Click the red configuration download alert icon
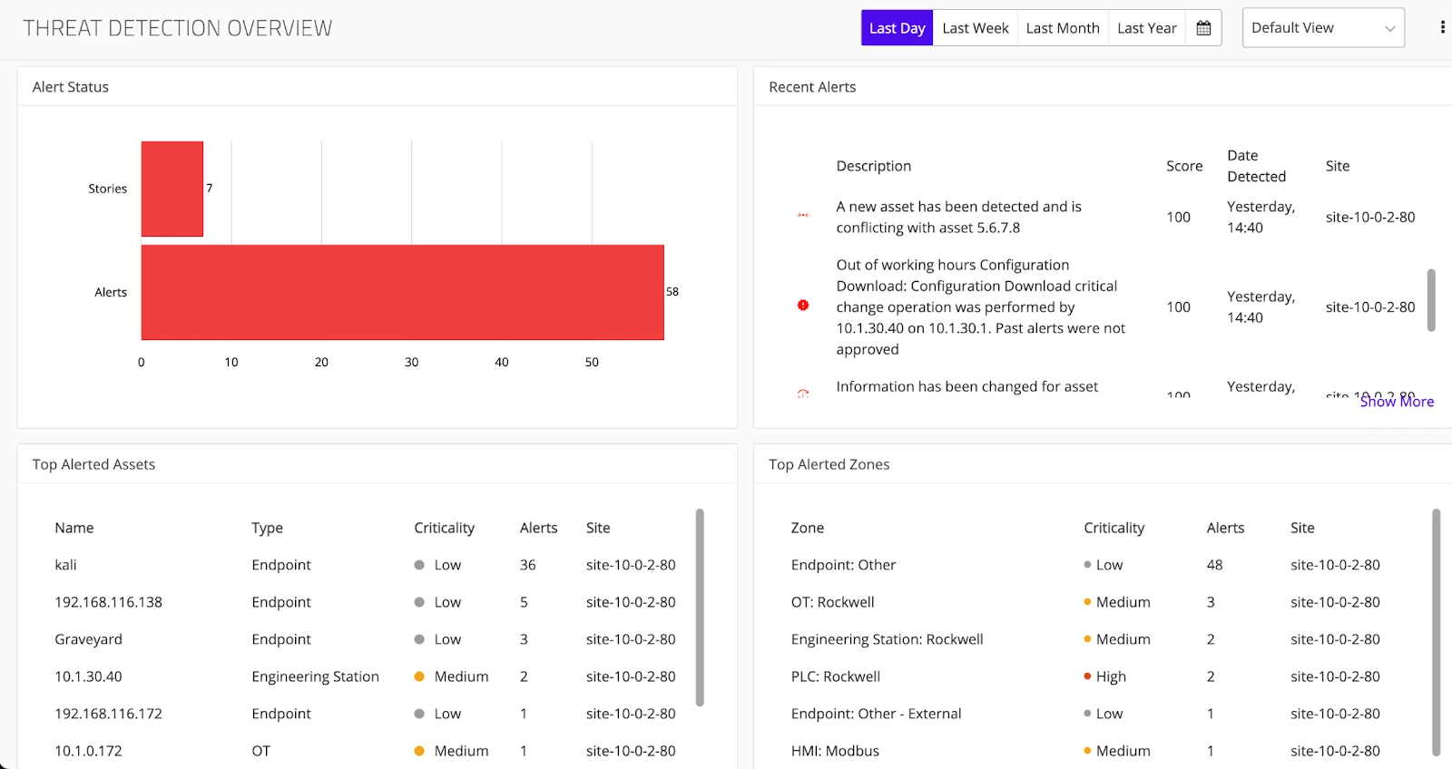Screen dimensions: 1452x769 (x=803, y=306)
